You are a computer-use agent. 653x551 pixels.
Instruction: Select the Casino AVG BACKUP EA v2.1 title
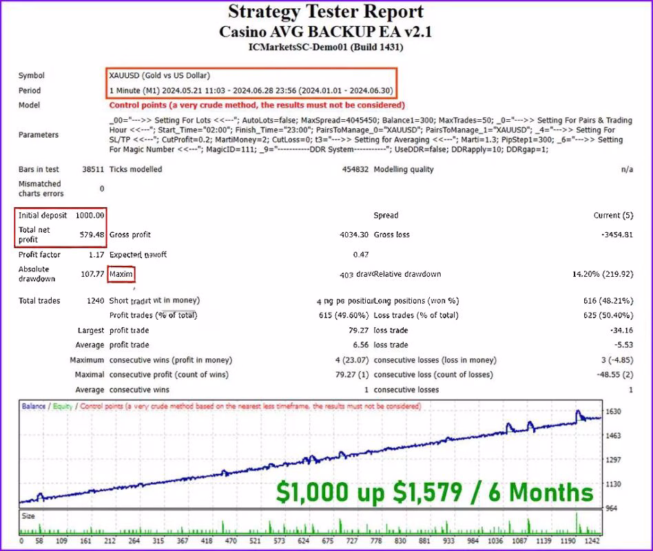(326, 32)
